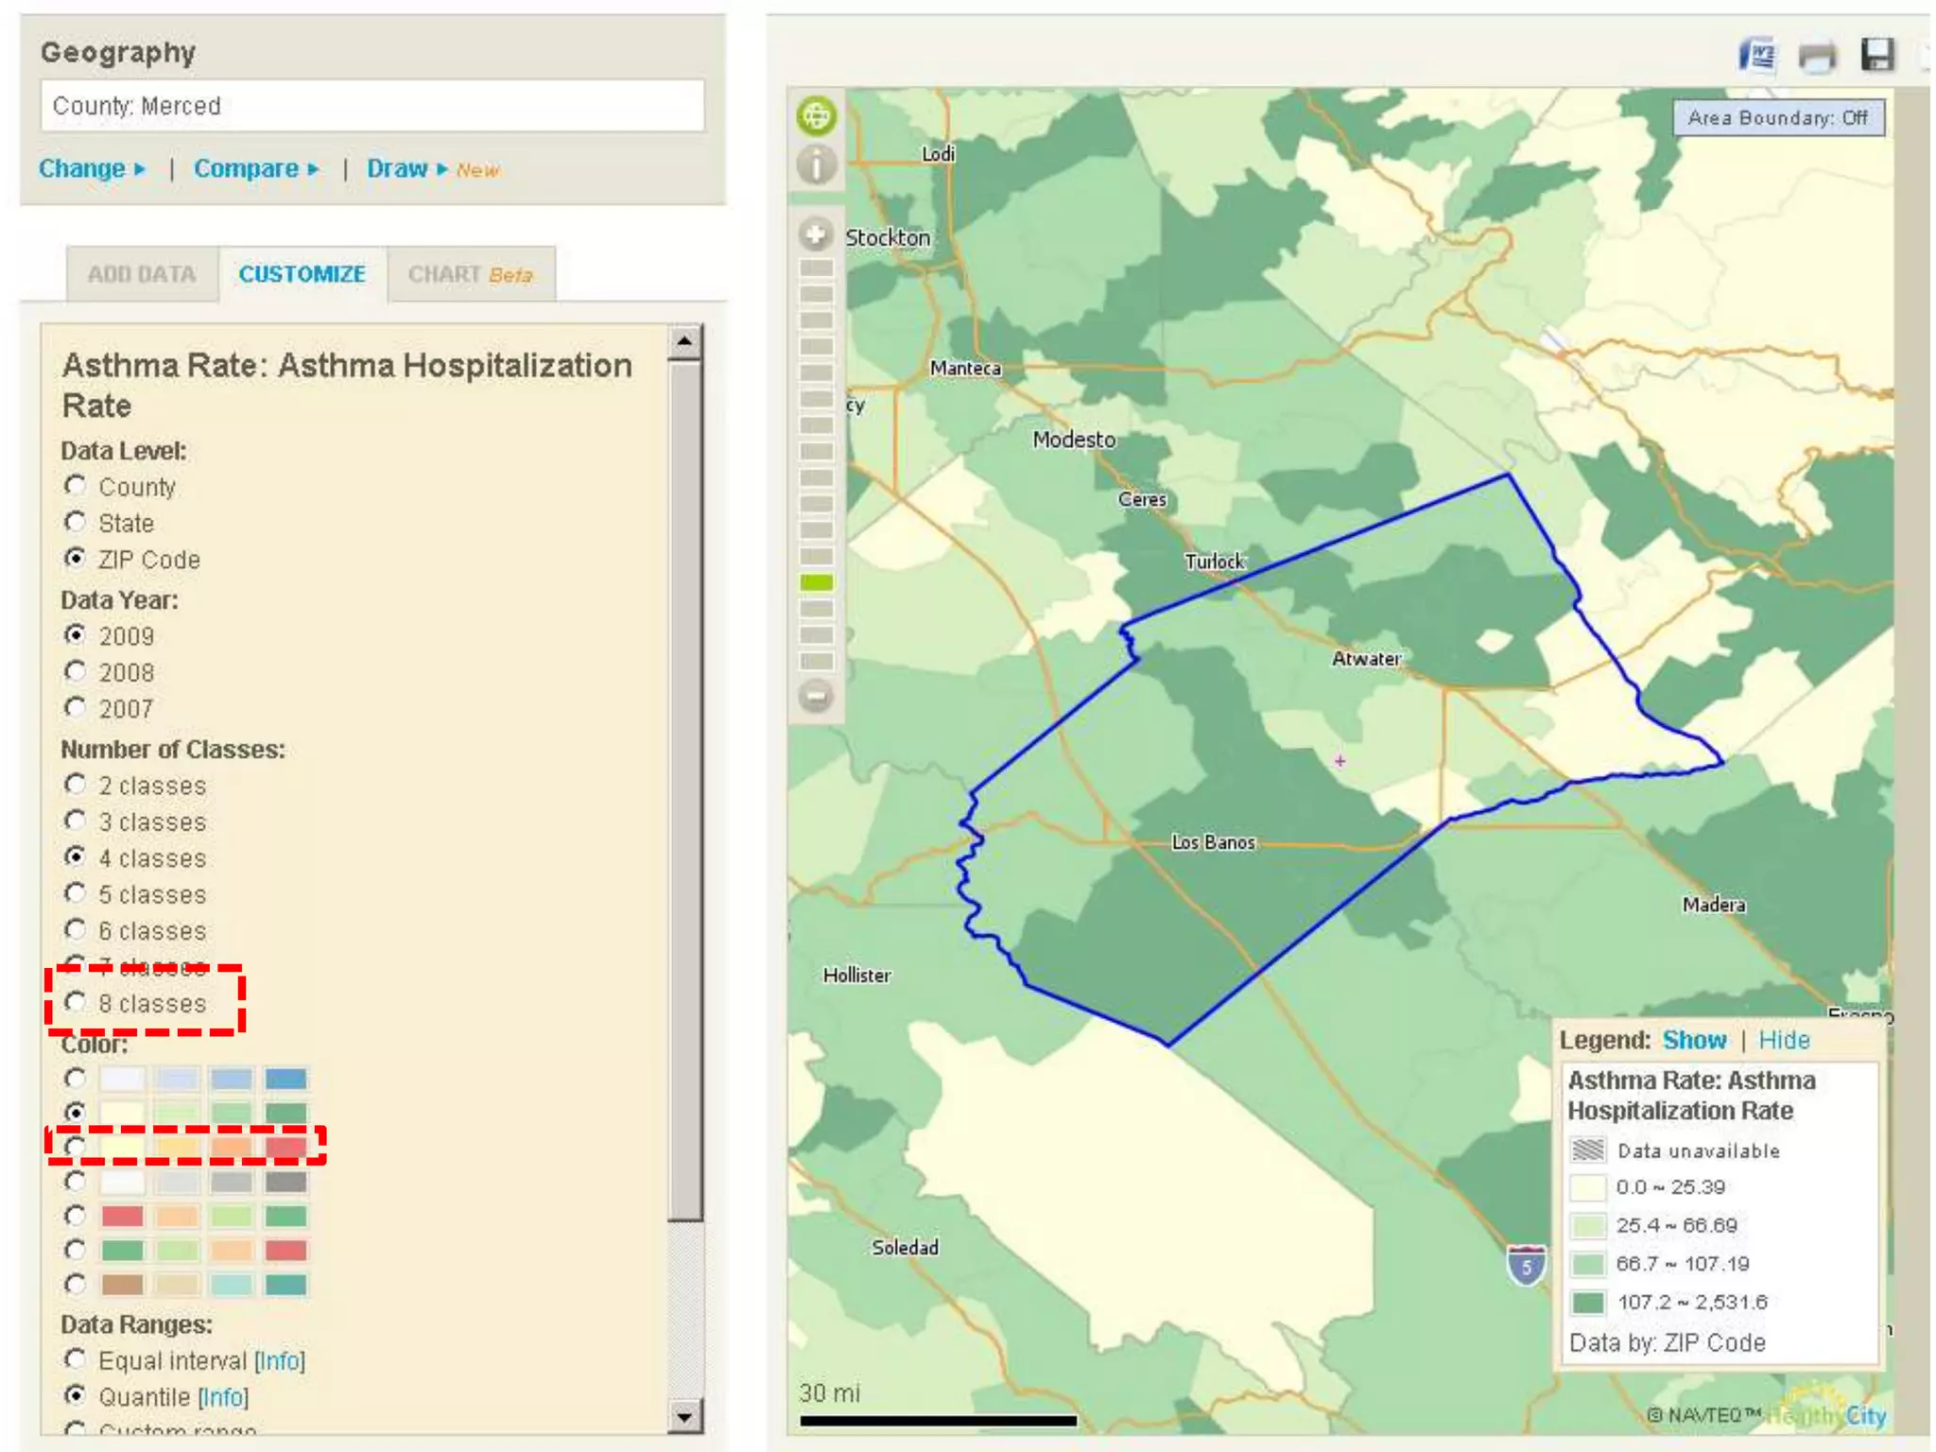This screenshot has height=1452, width=1936.
Task: Click the County: Merced geography field
Action: [372, 106]
